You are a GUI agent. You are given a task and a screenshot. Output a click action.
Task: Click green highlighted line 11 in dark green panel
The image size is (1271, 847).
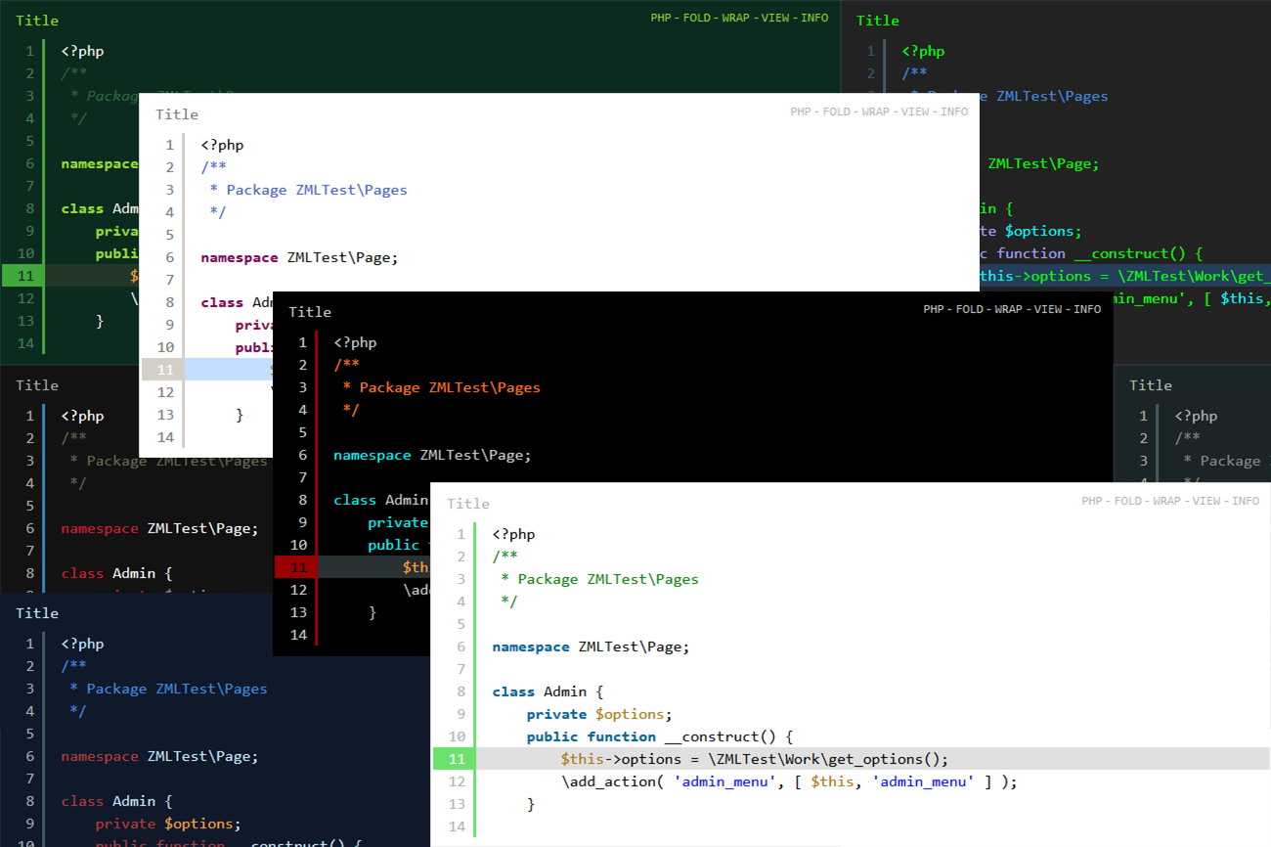coord(25,276)
